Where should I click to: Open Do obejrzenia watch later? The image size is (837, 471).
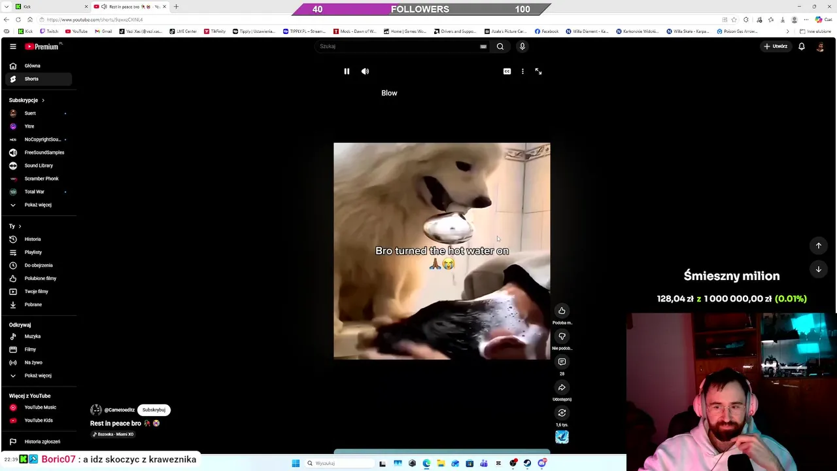(x=39, y=266)
